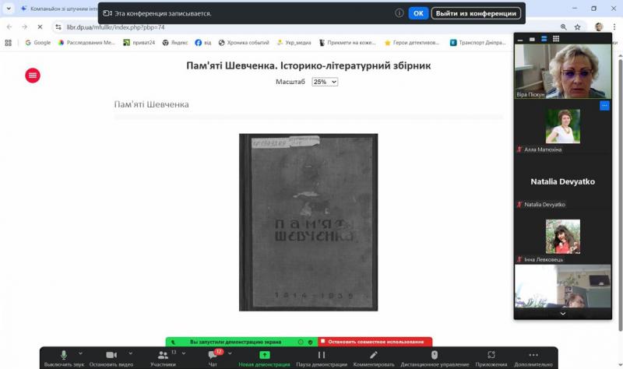The width and height of the screenshot is (623, 369).
Task: Click OK on recording notification
Action: [x=419, y=13]
